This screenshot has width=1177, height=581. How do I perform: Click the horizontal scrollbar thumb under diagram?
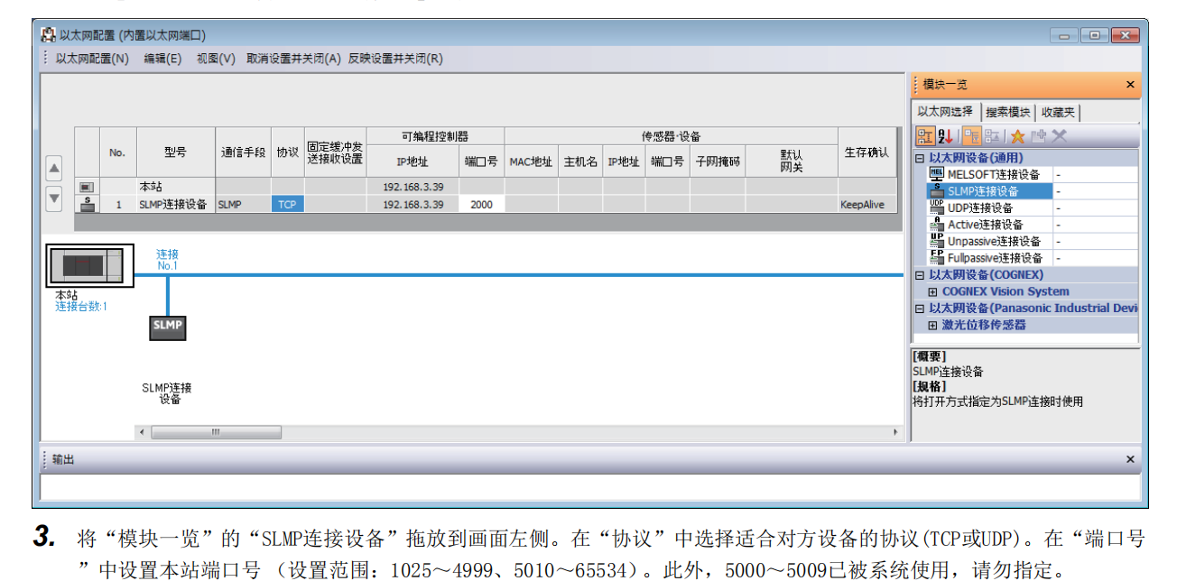pyautogui.click(x=215, y=432)
